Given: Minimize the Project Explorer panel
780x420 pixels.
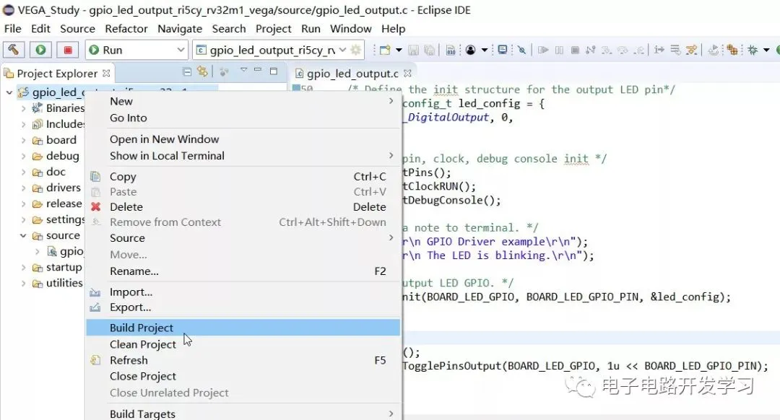Looking at the screenshot, I should (258, 70).
